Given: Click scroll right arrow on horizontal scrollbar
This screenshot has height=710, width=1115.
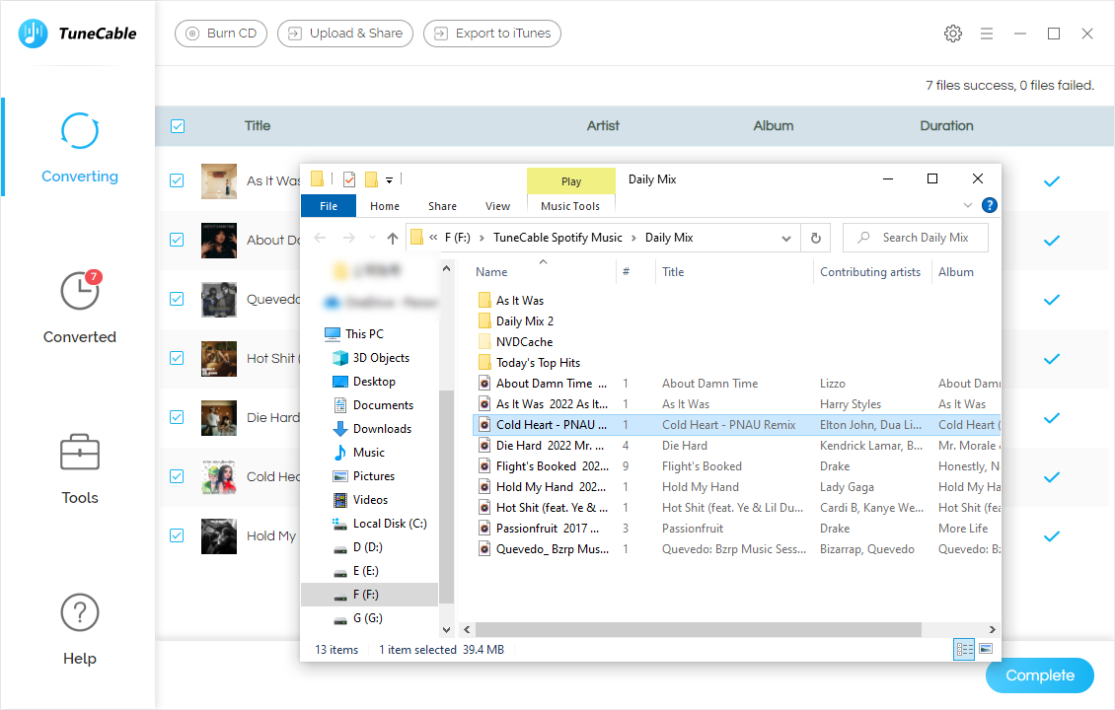Looking at the screenshot, I should click(x=992, y=630).
